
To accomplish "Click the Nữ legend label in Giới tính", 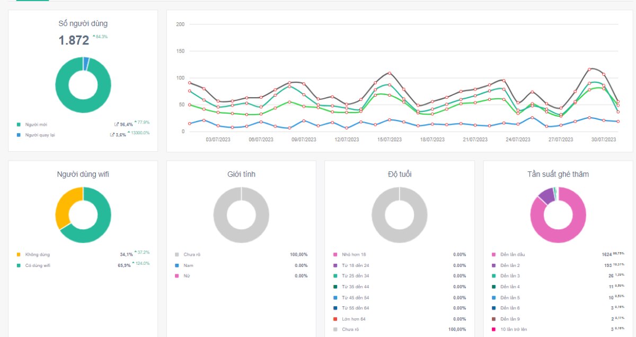I will 186,276.
